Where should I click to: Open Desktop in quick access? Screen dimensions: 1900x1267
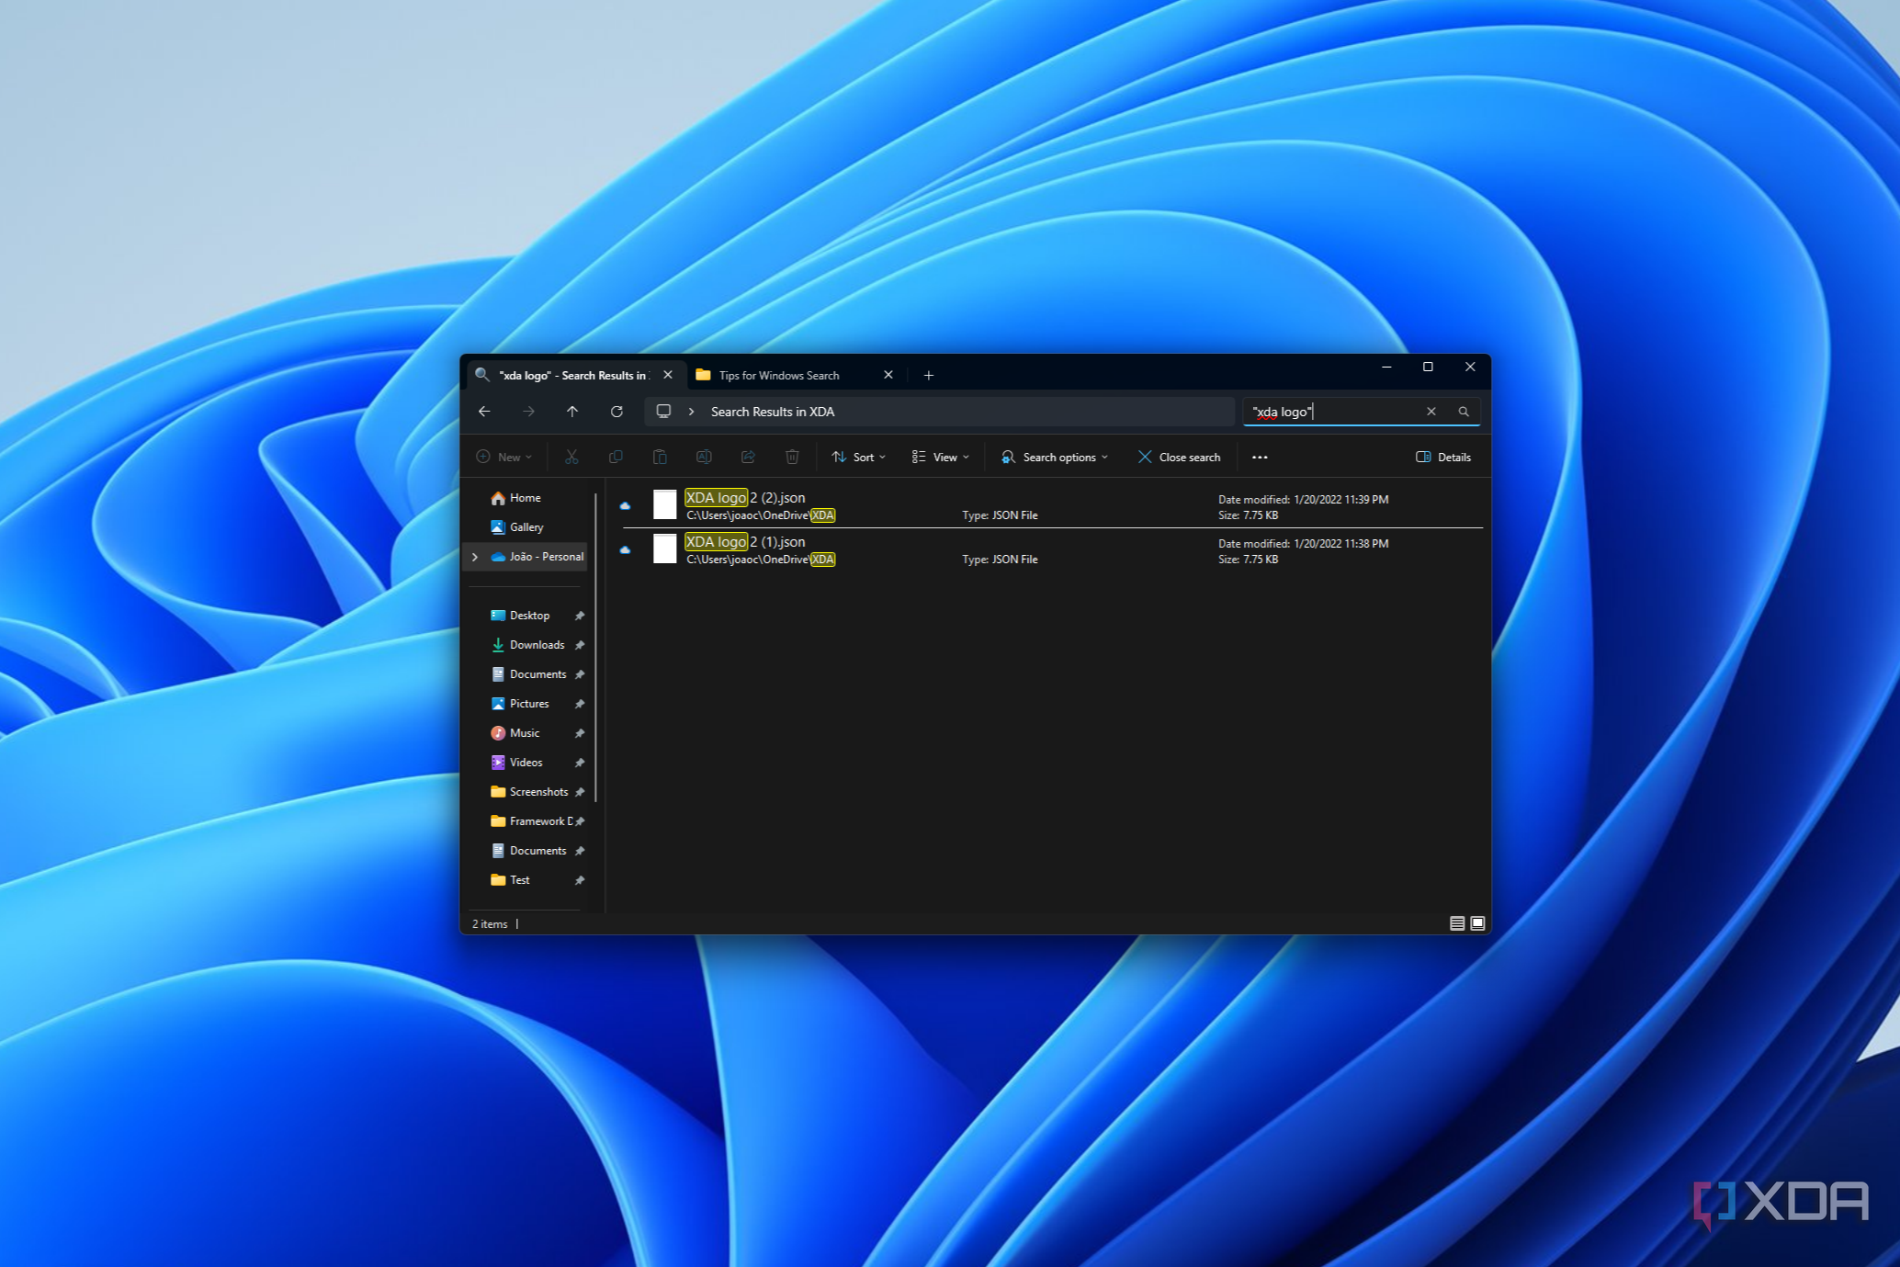530,616
